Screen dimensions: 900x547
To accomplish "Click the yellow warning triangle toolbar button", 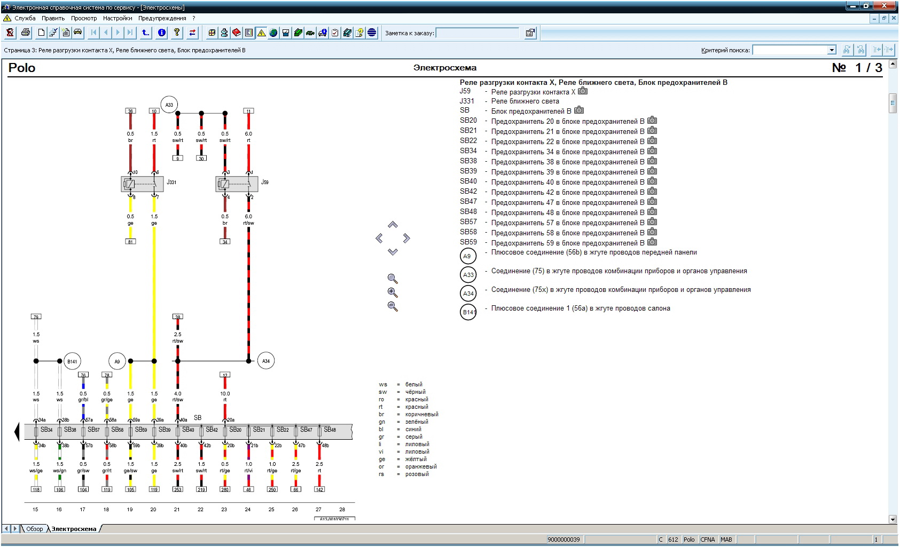I will [261, 33].
